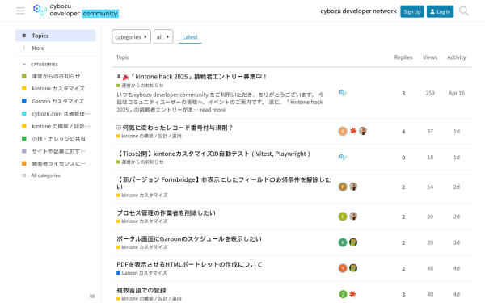This screenshot has height=303, width=485.
Task: Click the maple leaf avatar on 複数言語 topic
Action: point(352,294)
